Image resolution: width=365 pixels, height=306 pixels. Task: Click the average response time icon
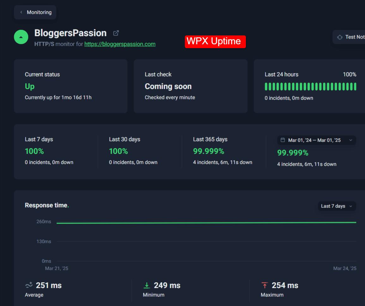29,285
